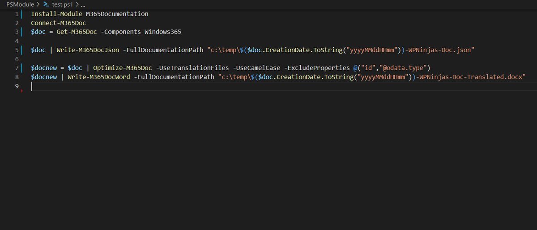Click line number 3 in gutter
This screenshot has height=230, width=537.
pyautogui.click(x=17, y=32)
